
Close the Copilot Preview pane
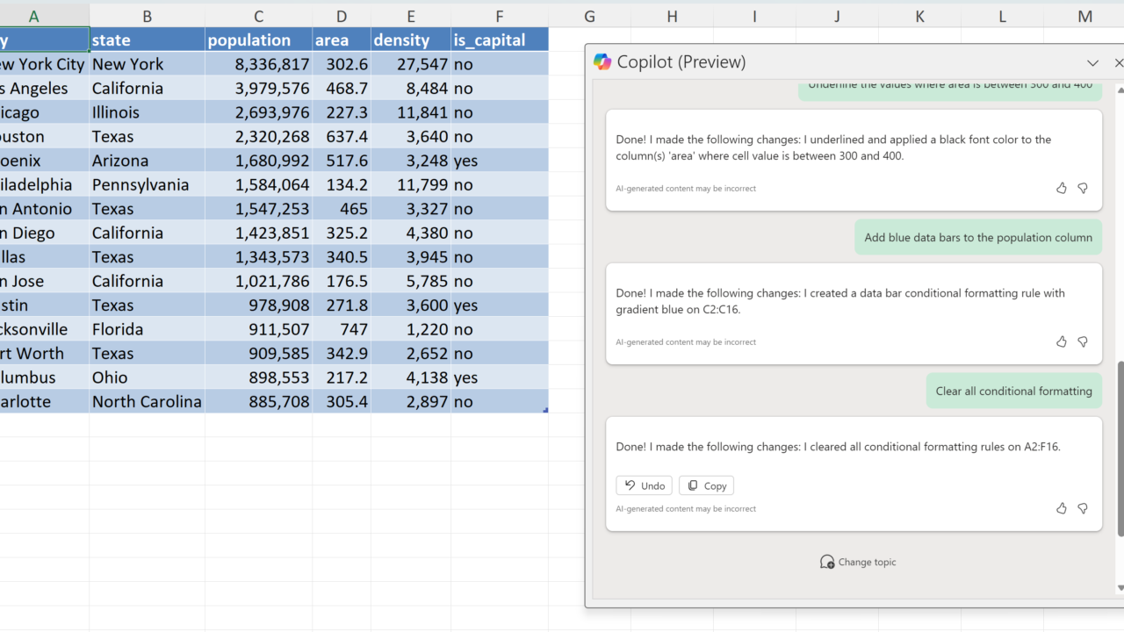(1118, 63)
